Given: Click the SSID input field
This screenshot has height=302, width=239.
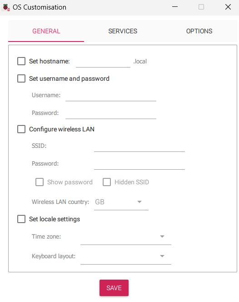Looking at the screenshot, I should (139, 146).
